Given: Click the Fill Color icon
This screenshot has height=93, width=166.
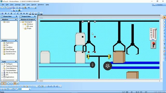Looking at the screenshot, I should pos(33,13).
